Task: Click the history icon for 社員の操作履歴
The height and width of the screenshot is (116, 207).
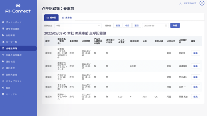Action: pyautogui.click(x=3, y=55)
